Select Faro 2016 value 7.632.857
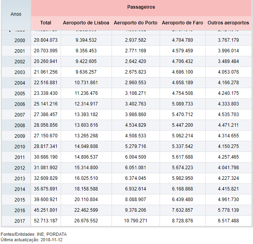This screenshot has width=253, height=244. tap(182, 211)
